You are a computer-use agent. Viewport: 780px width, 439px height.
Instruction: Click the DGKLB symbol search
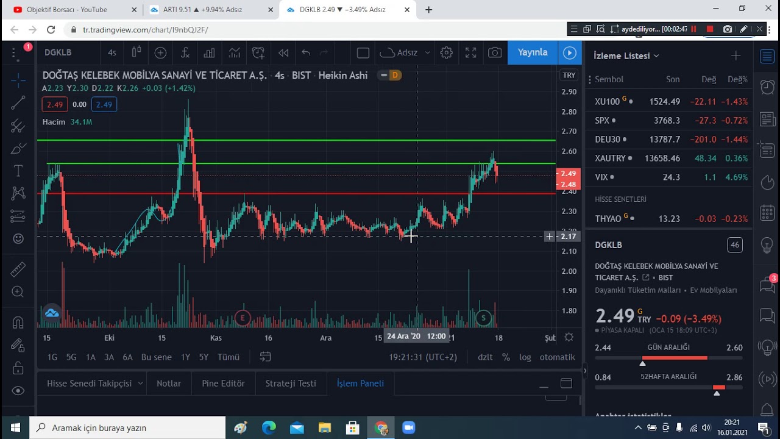click(58, 52)
